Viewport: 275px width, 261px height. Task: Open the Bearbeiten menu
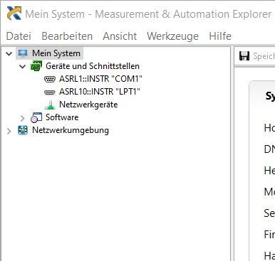67,36
